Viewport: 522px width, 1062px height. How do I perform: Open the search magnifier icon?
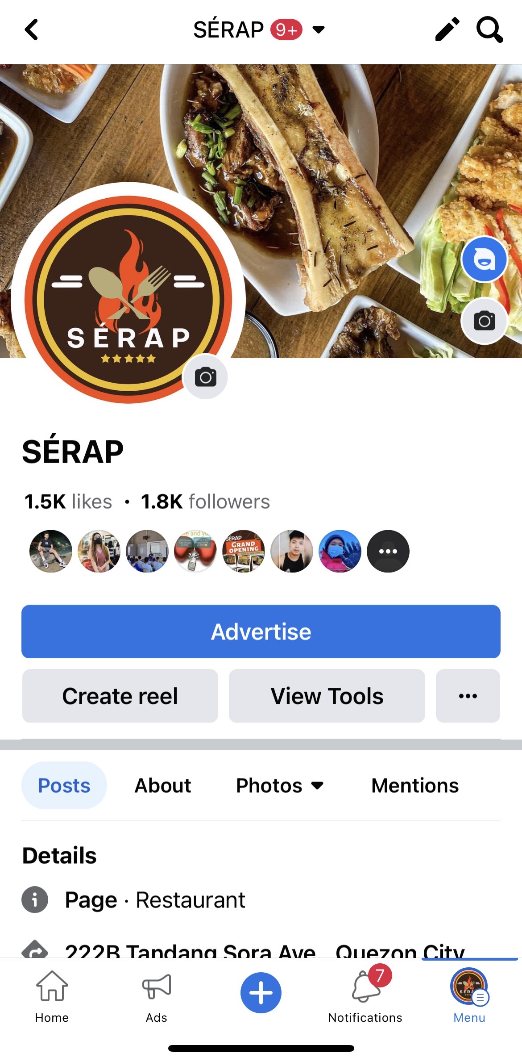(x=489, y=29)
